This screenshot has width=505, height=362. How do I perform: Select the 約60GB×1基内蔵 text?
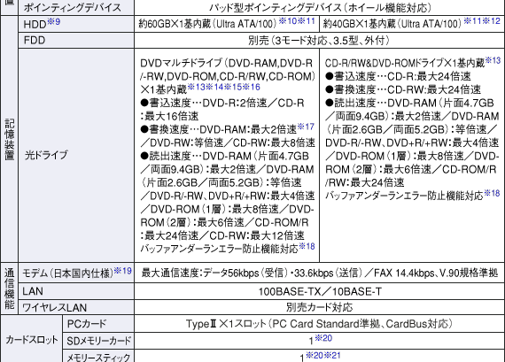(x=175, y=24)
